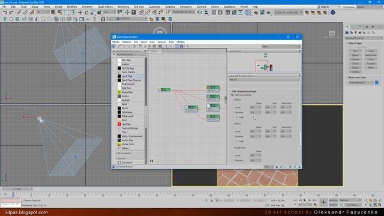
Task: Click the light bulb icon in second toolbar row
Action: [5, 19]
